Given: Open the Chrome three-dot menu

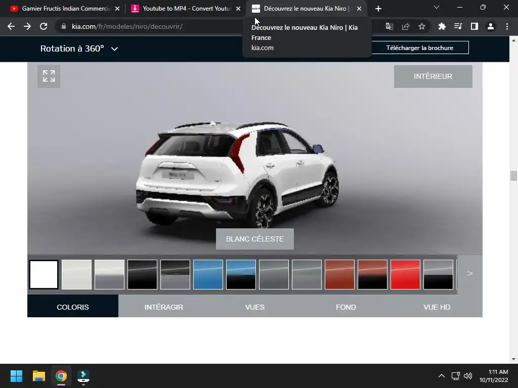Looking at the screenshot, I should point(507,26).
